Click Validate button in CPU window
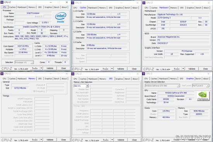Screen dimensions: 213x142 click(50, 68)
